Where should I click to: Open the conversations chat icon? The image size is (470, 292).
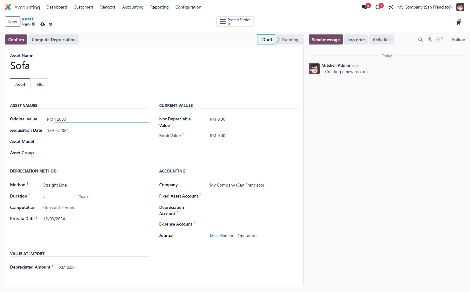click(364, 7)
